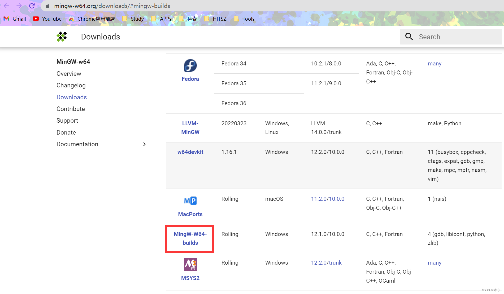
Task: Click the Downloads page title
Action: [101, 37]
